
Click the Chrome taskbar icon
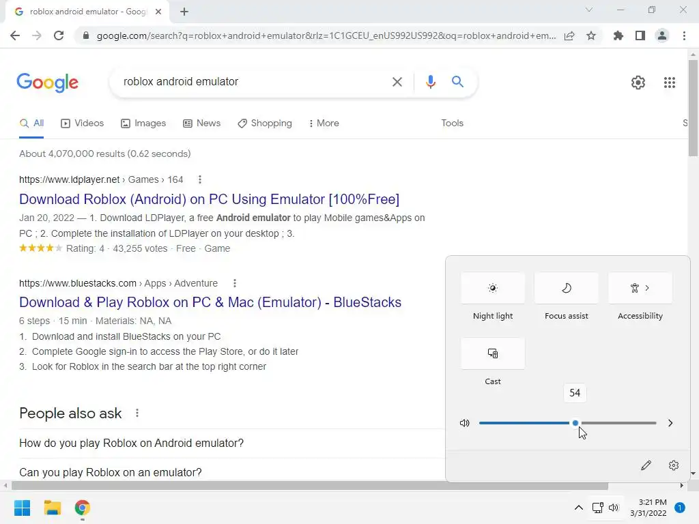pos(82,508)
